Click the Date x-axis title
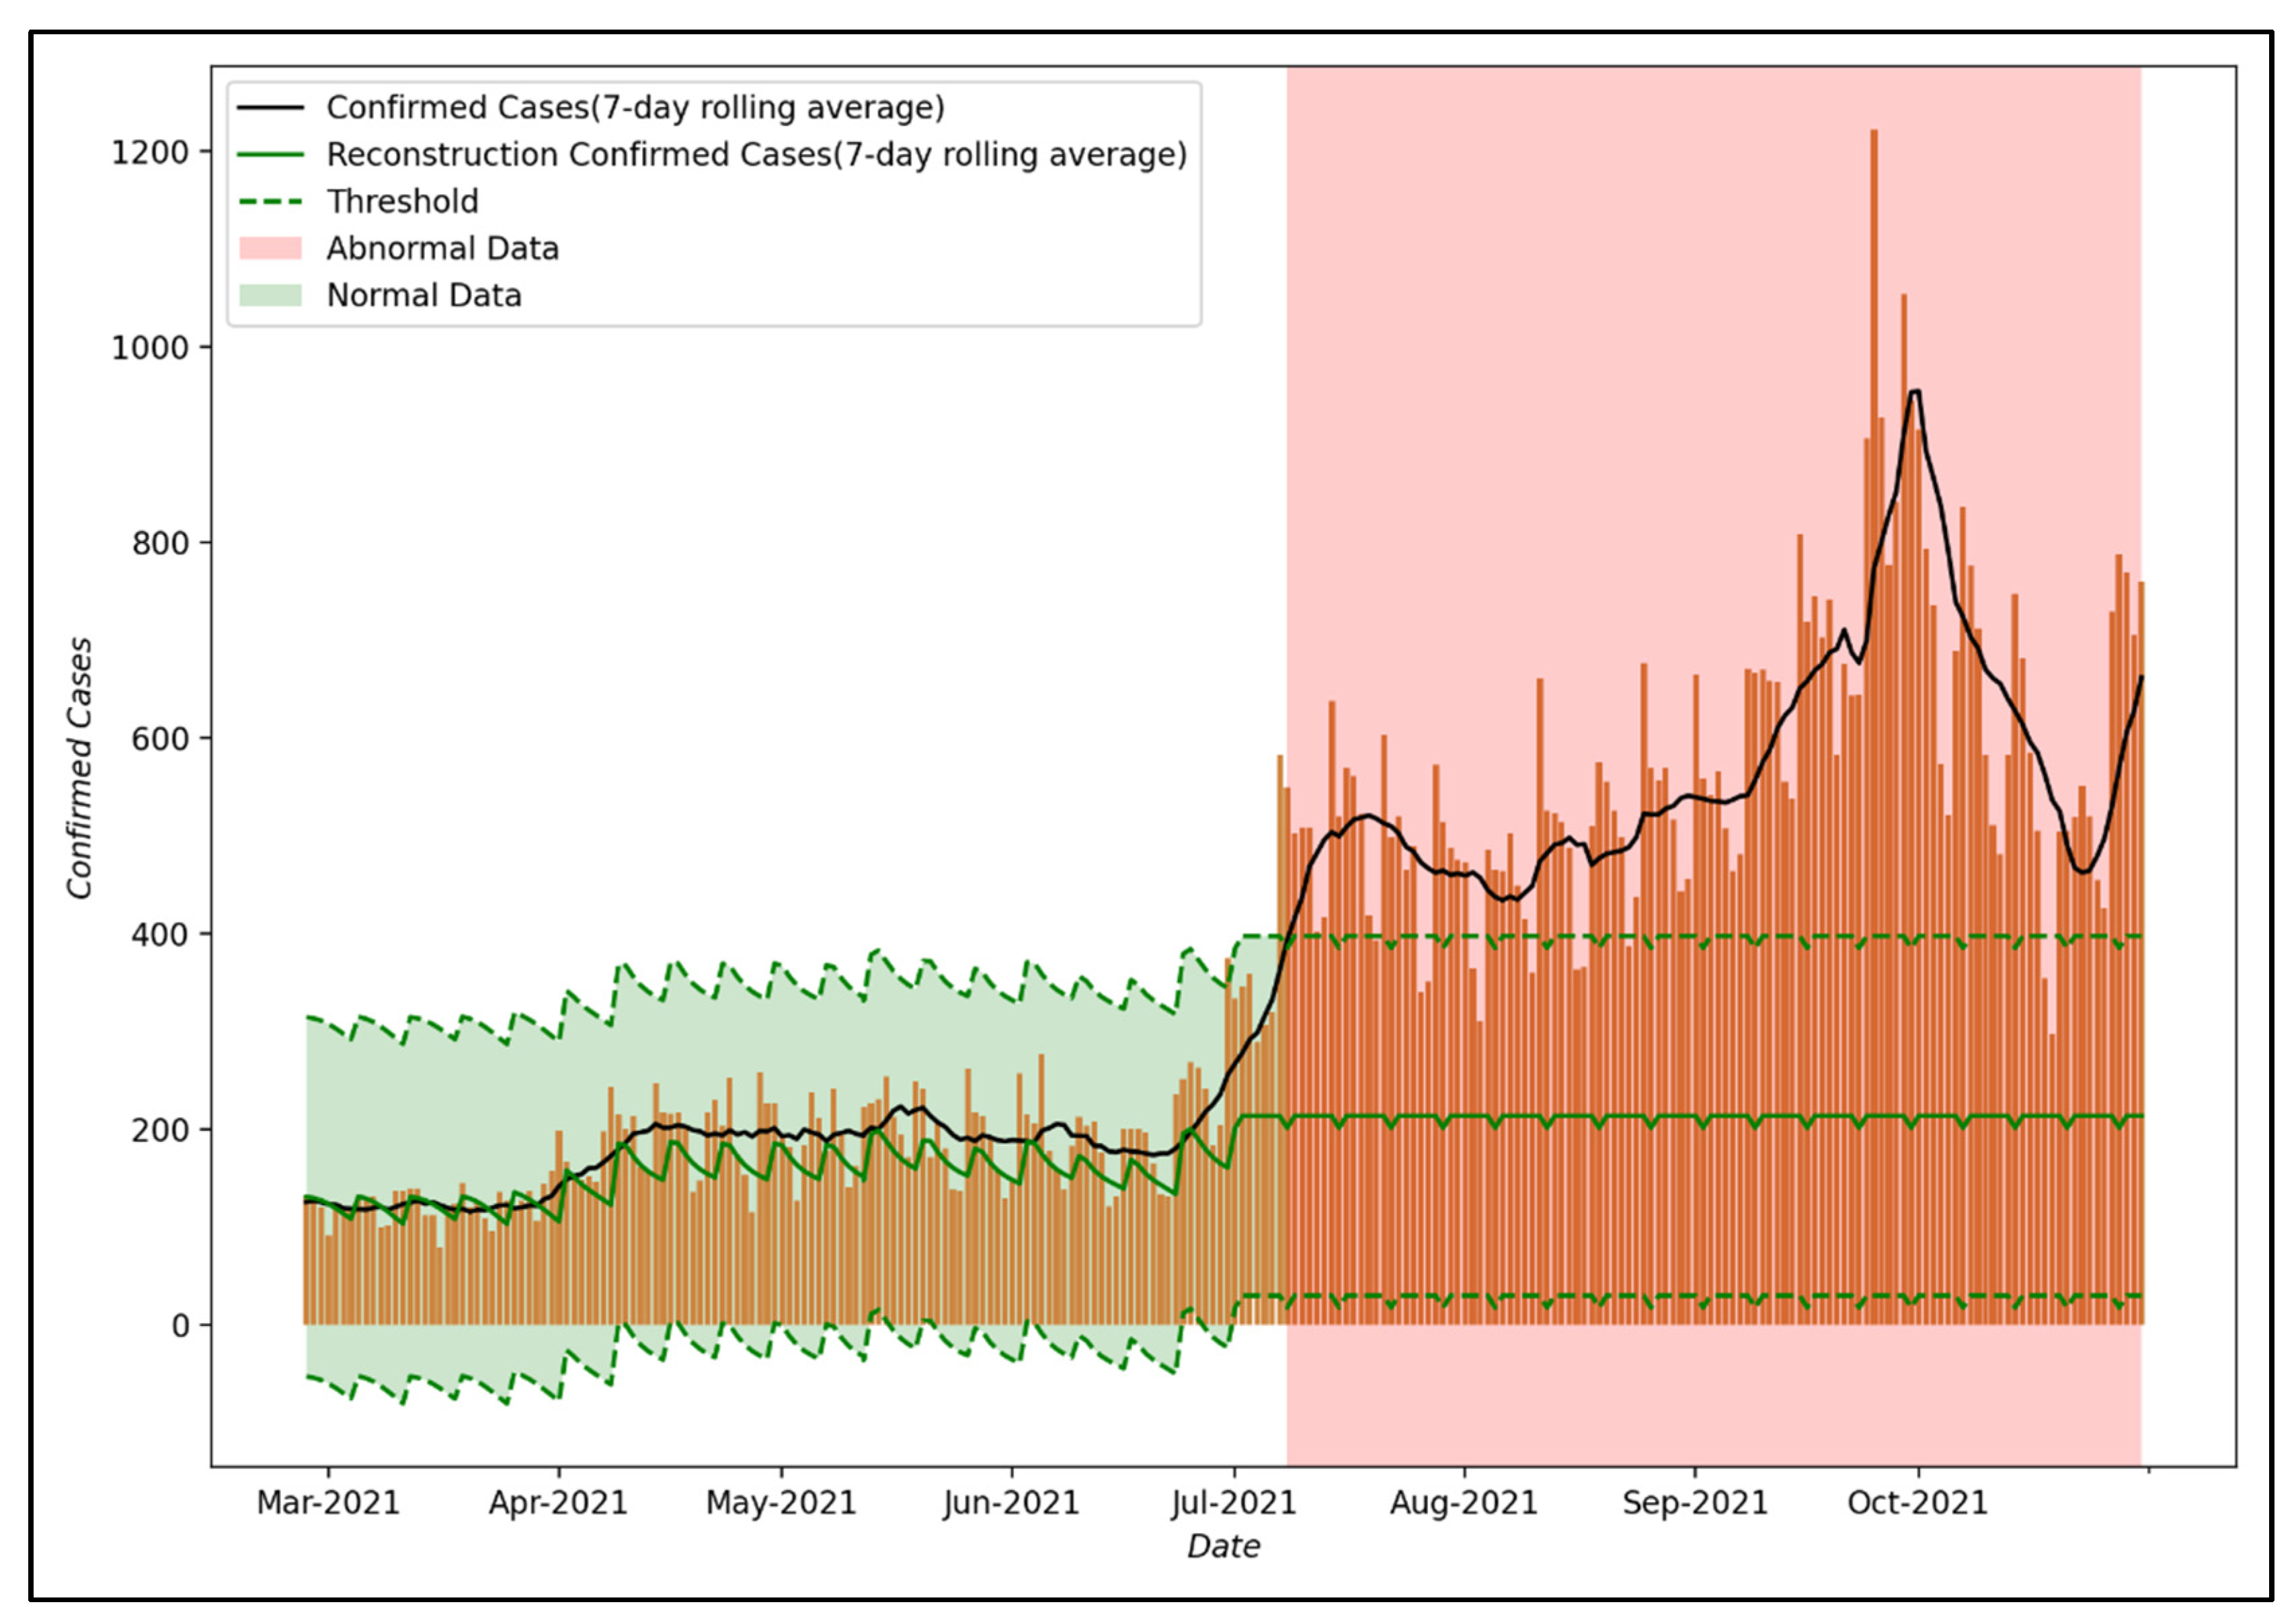This screenshot has height=1623, width=2296. [1223, 1546]
